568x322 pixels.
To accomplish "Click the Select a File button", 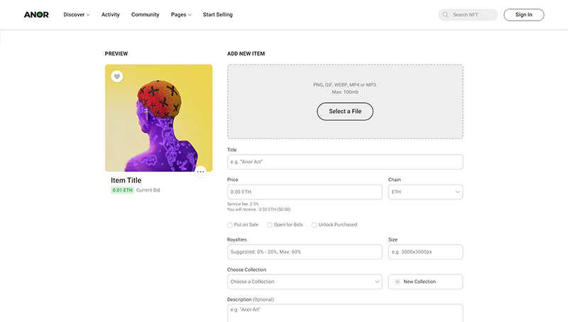I will (345, 111).
